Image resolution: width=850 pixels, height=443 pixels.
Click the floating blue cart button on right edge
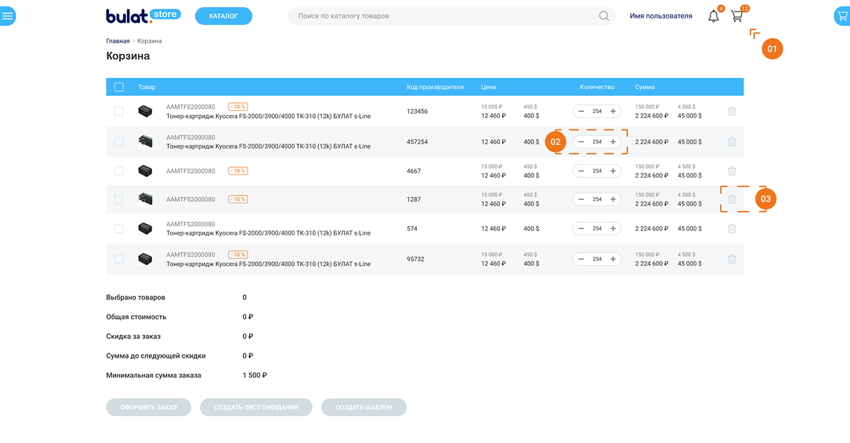point(842,16)
